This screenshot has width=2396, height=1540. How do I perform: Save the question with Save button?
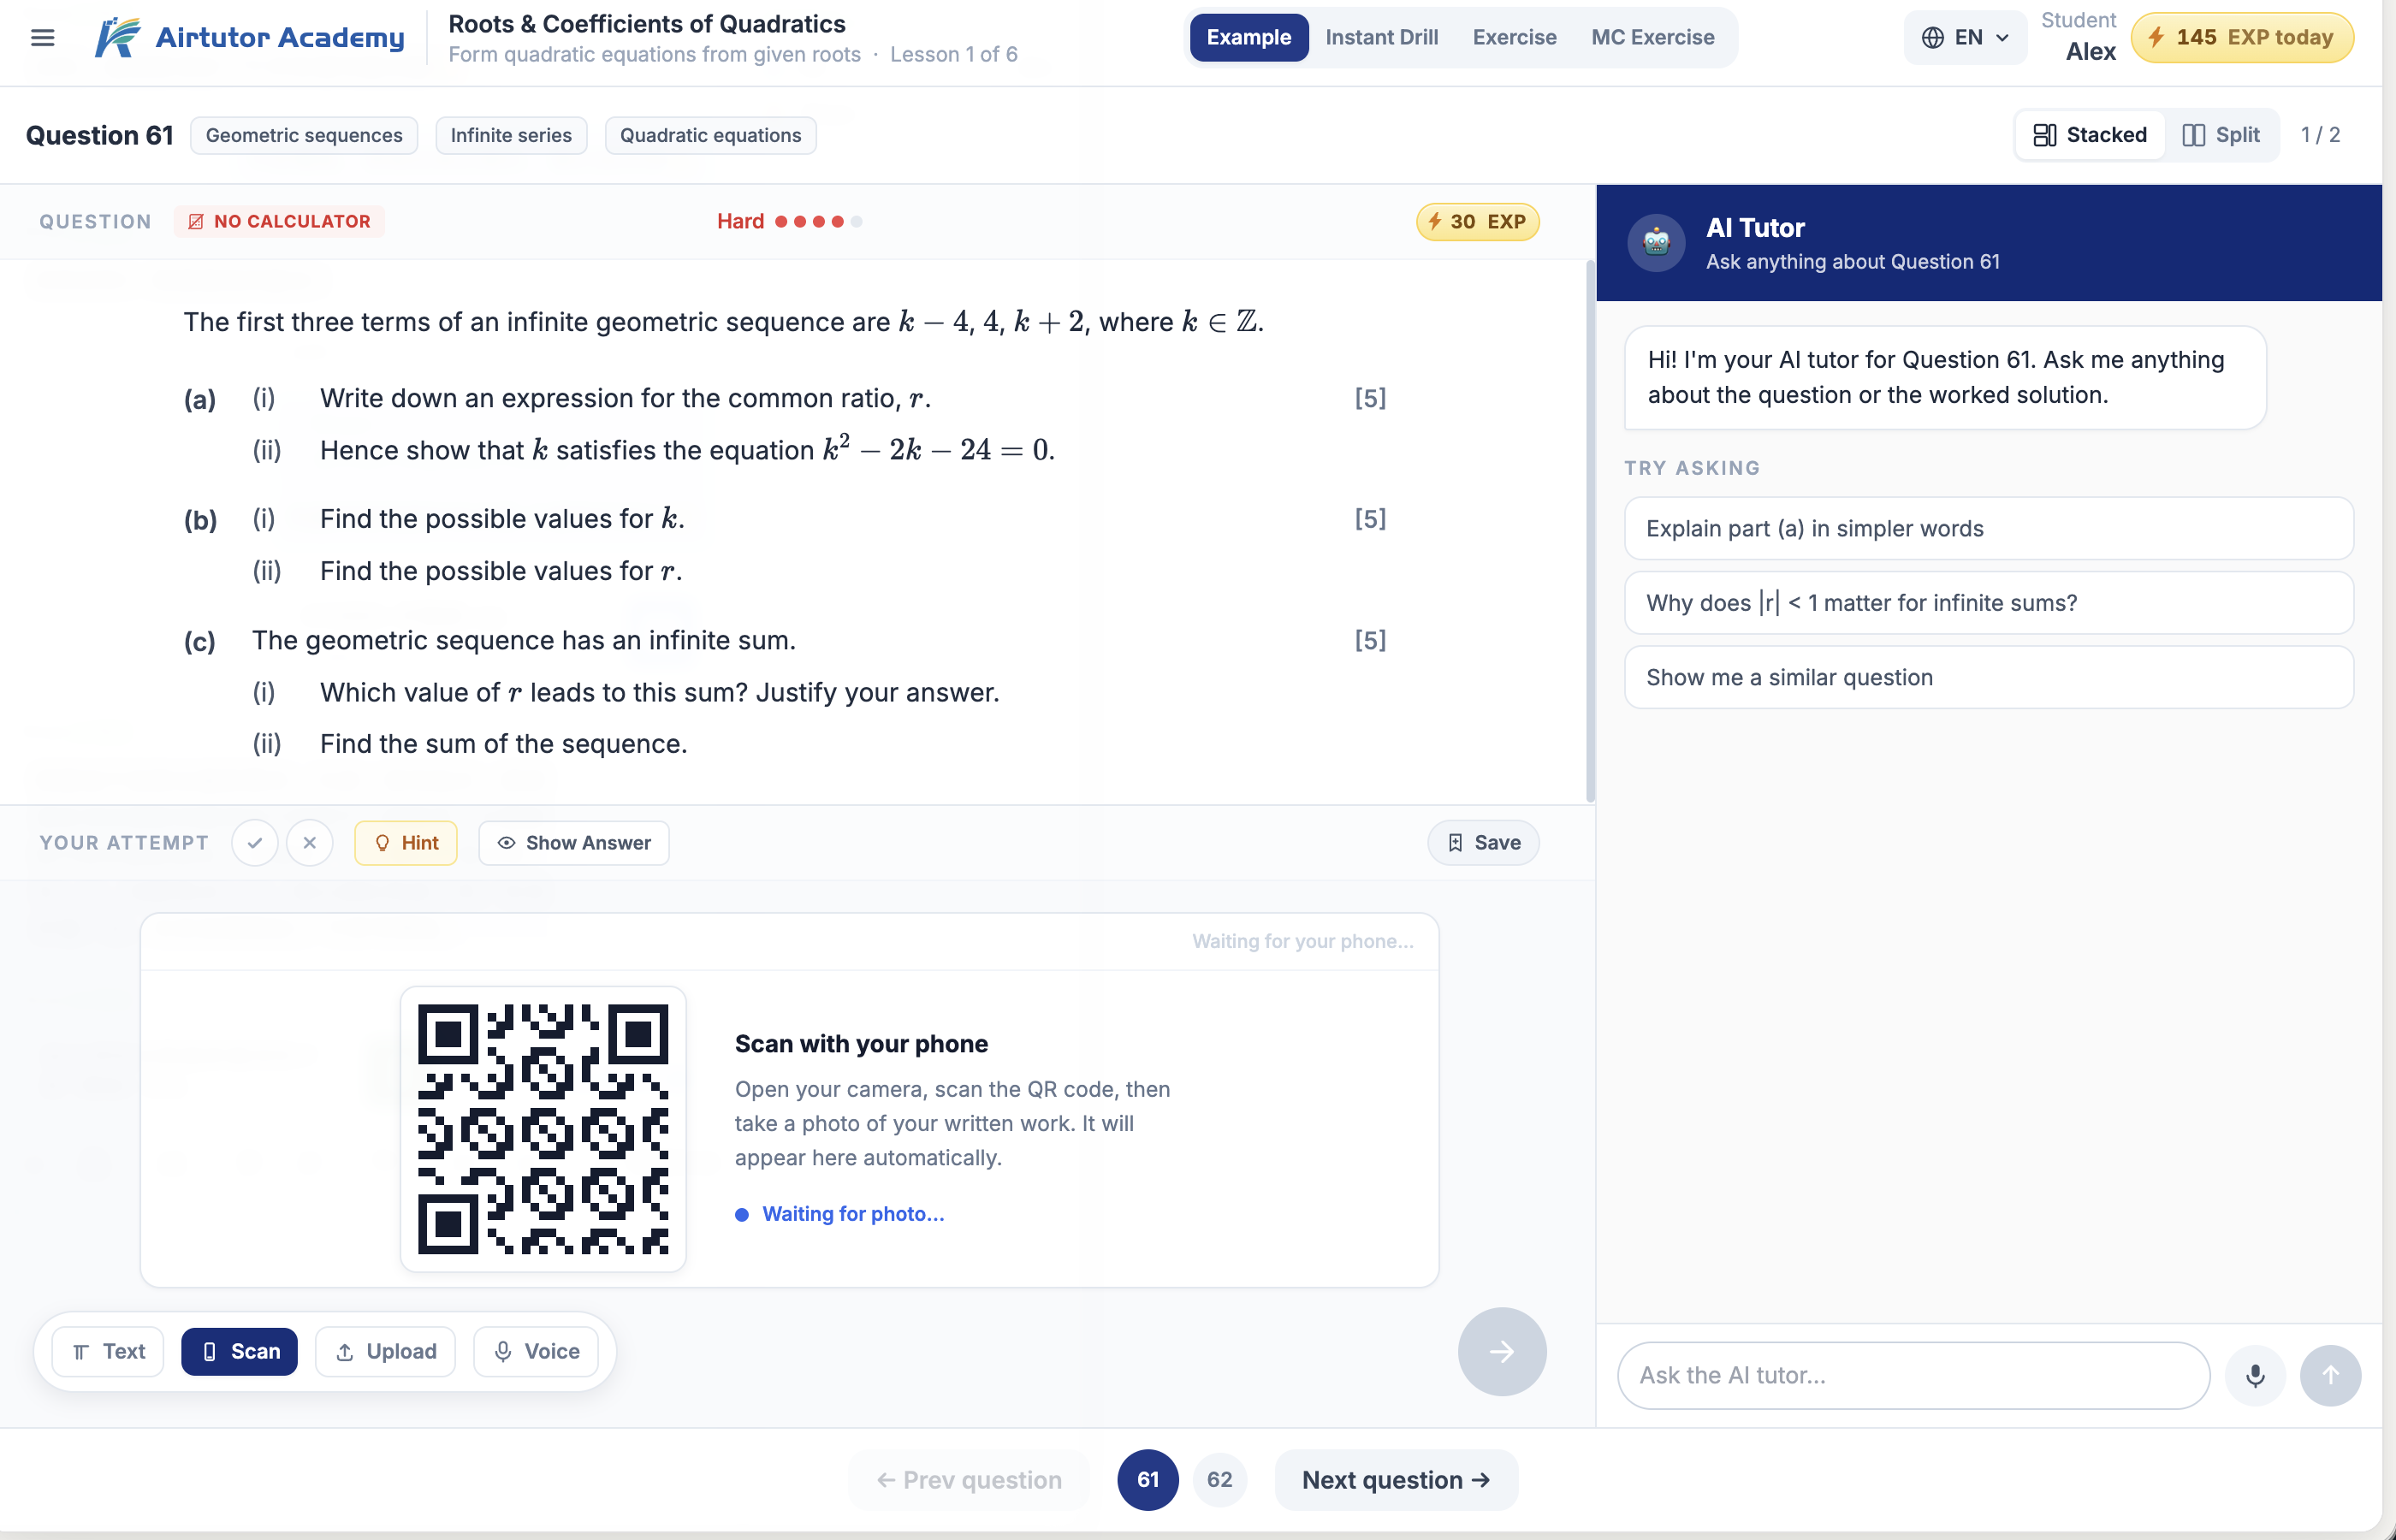pyautogui.click(x=1483, y=843)
